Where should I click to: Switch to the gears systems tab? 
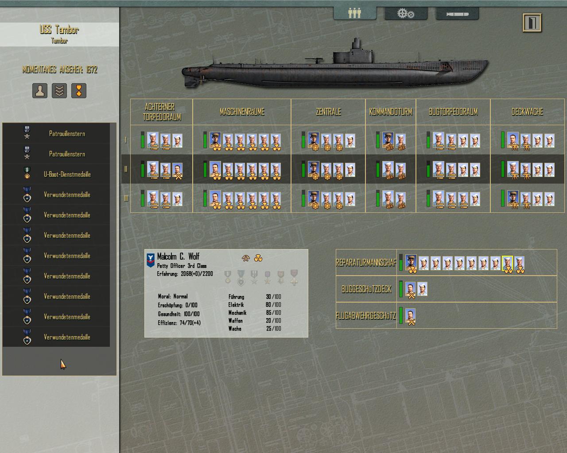pyautogui.click(x=406, y=14)
